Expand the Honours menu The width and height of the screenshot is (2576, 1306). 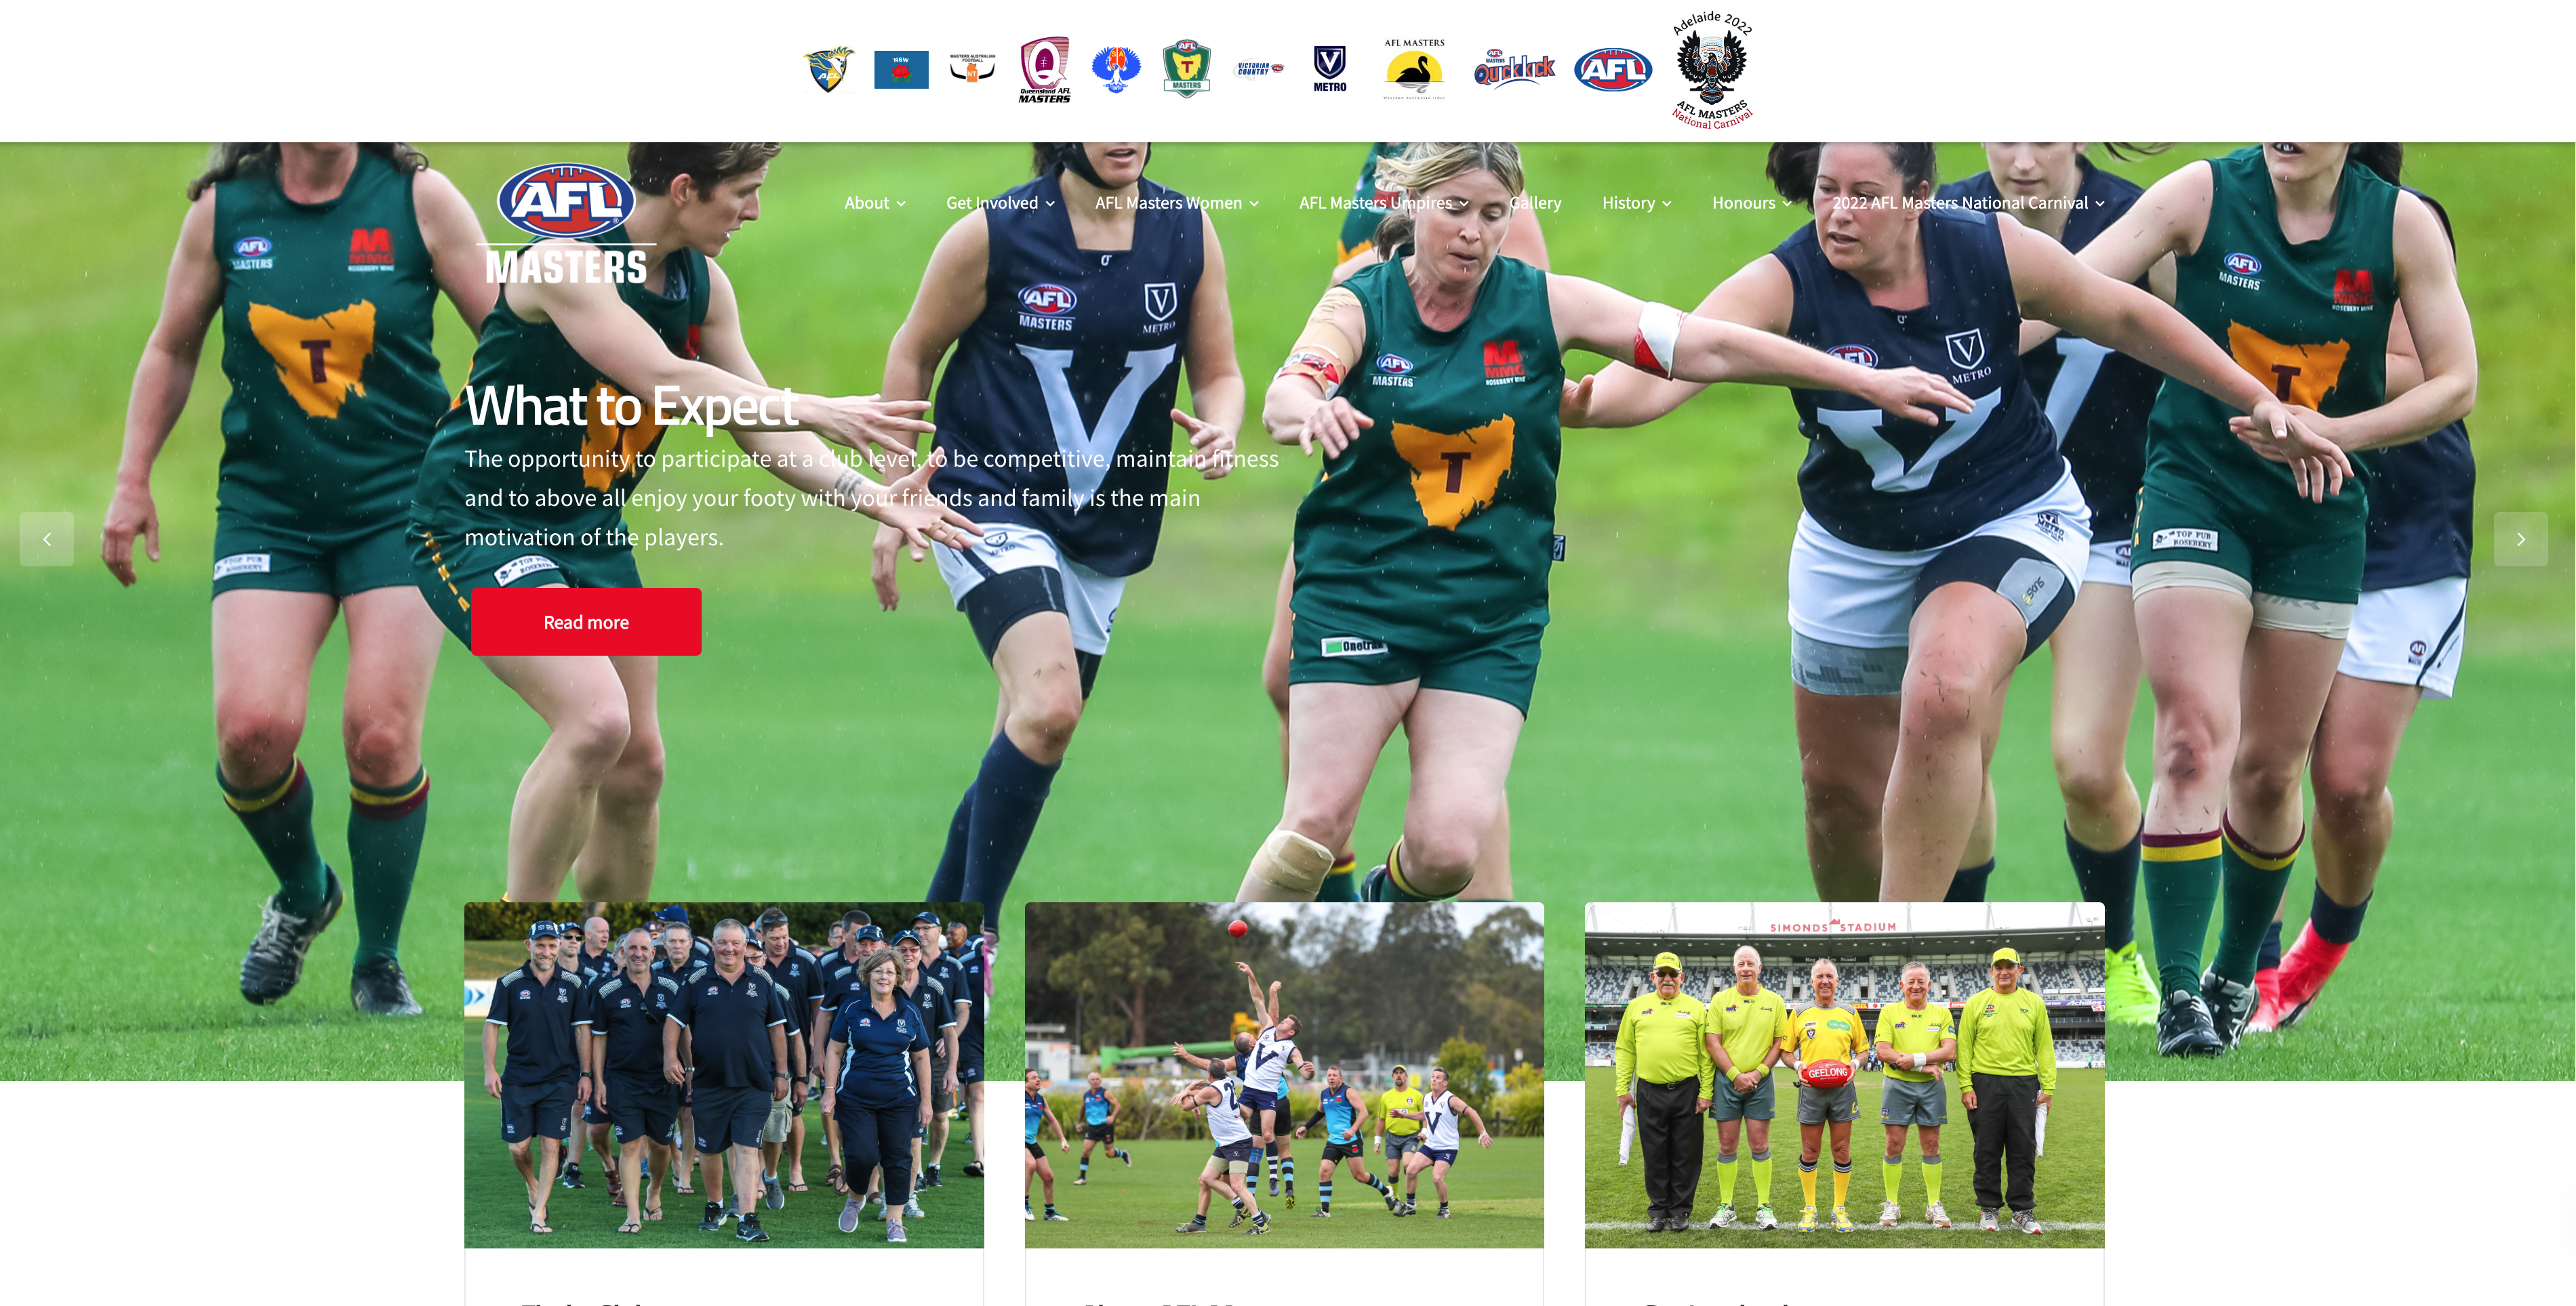1751,203
